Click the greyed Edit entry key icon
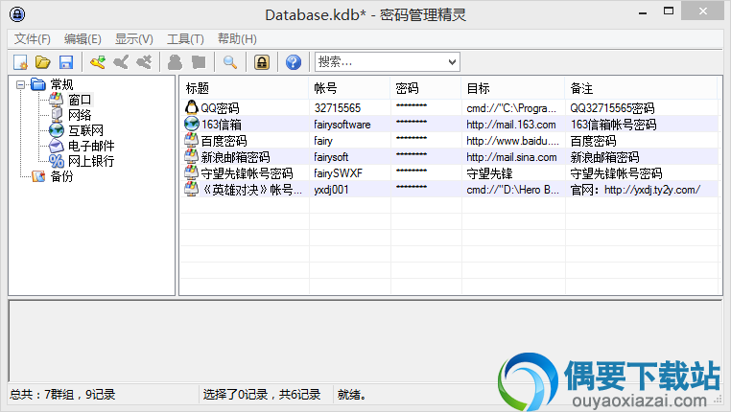 pyautogui.click(x=121, y=62)
